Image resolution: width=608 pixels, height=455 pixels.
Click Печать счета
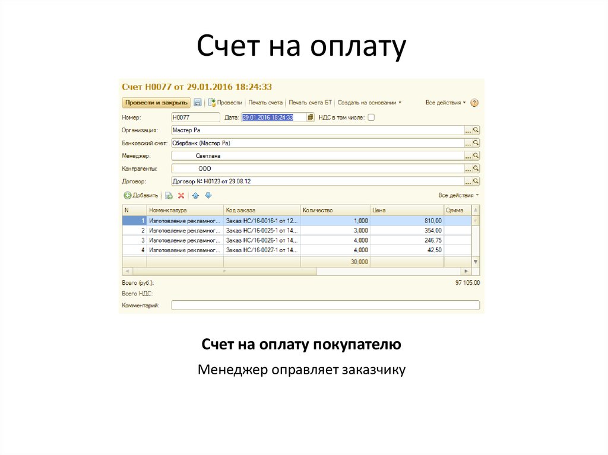pos(265,103)
